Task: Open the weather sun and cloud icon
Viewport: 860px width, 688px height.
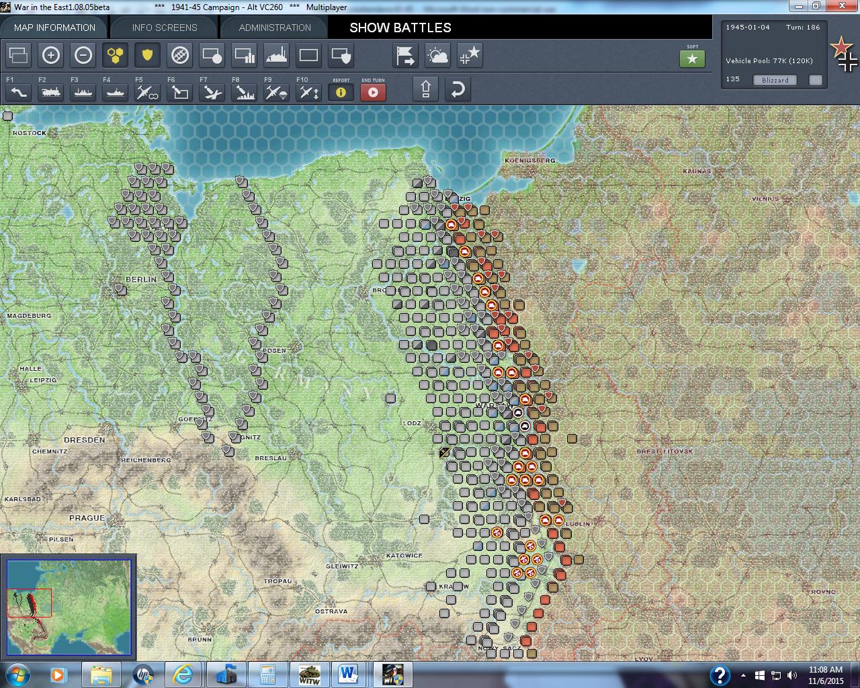Action: tap(438, 55)
